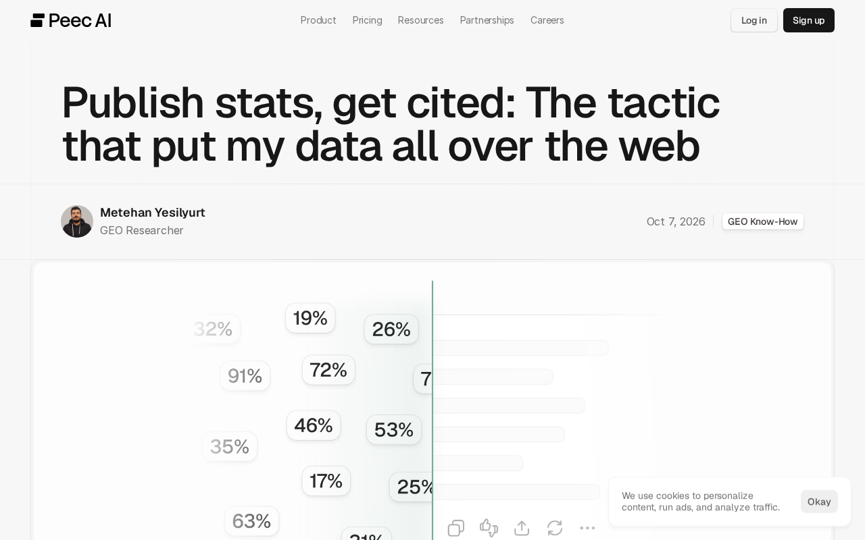Visit the Careers page
The height and width of the screenshot is (540, 865).
pyautogui.click(x=547, y=20)
